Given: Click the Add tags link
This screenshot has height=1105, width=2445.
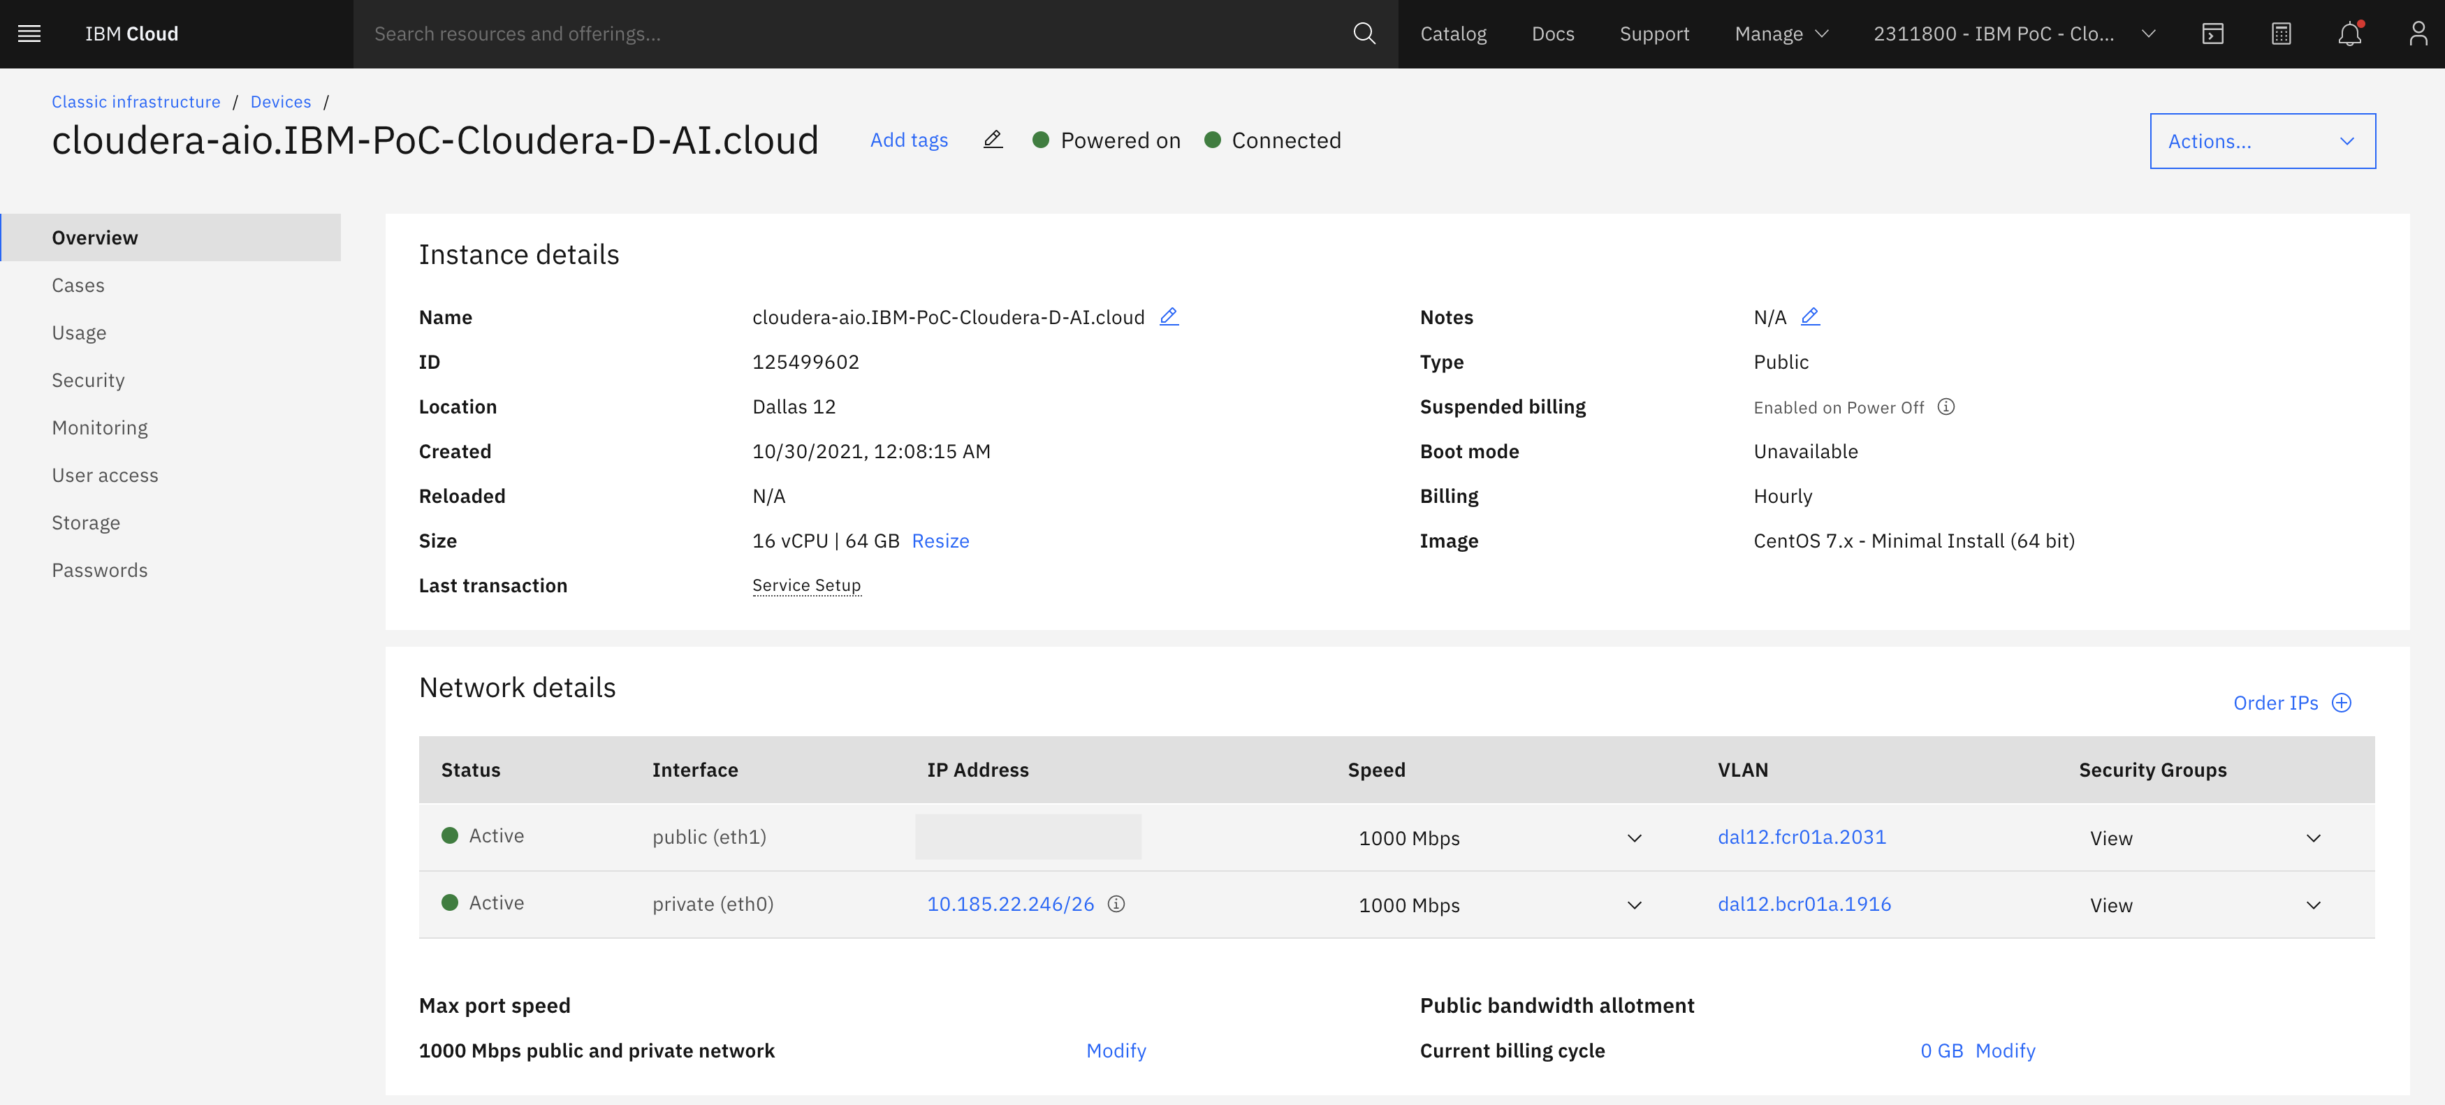Looking at the screenshot, I should tap(910, 140).
